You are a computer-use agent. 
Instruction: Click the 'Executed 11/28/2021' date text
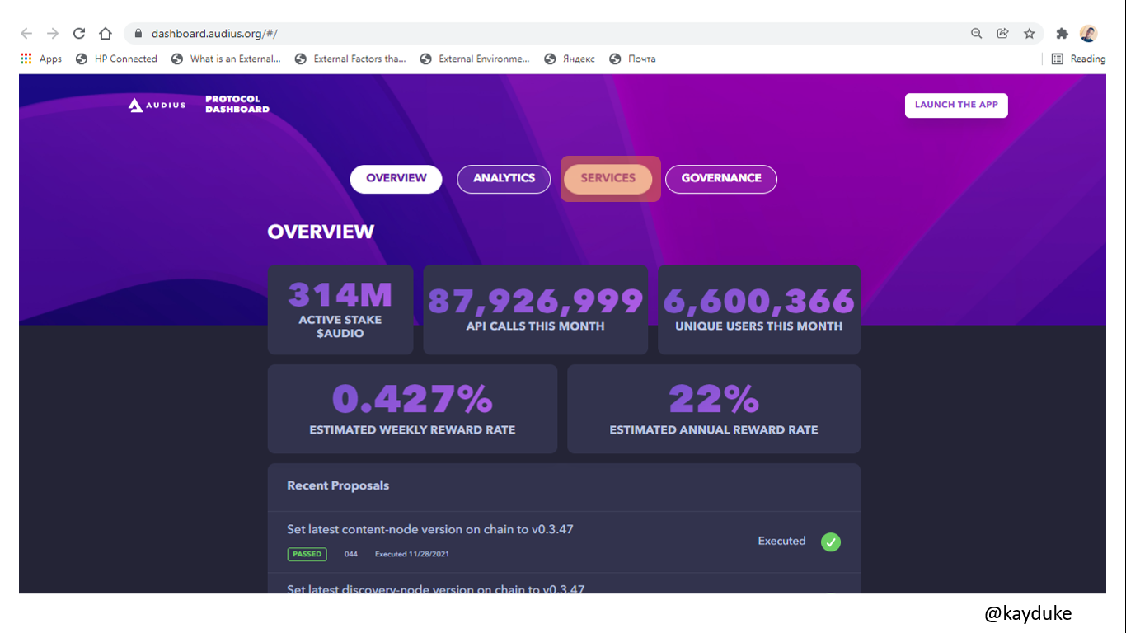tap(412, 554)
